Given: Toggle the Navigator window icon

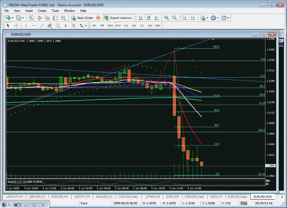Looking at the screenshot, I should coord(47,18).
